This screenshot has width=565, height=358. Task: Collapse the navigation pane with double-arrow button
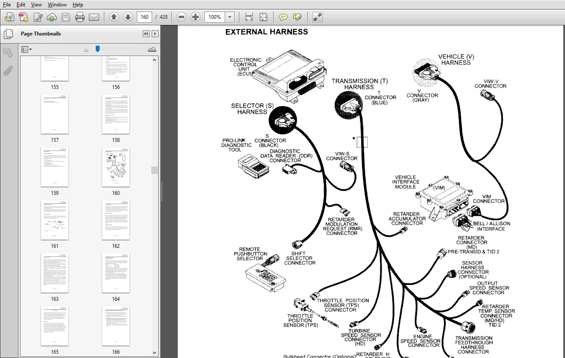146,34
